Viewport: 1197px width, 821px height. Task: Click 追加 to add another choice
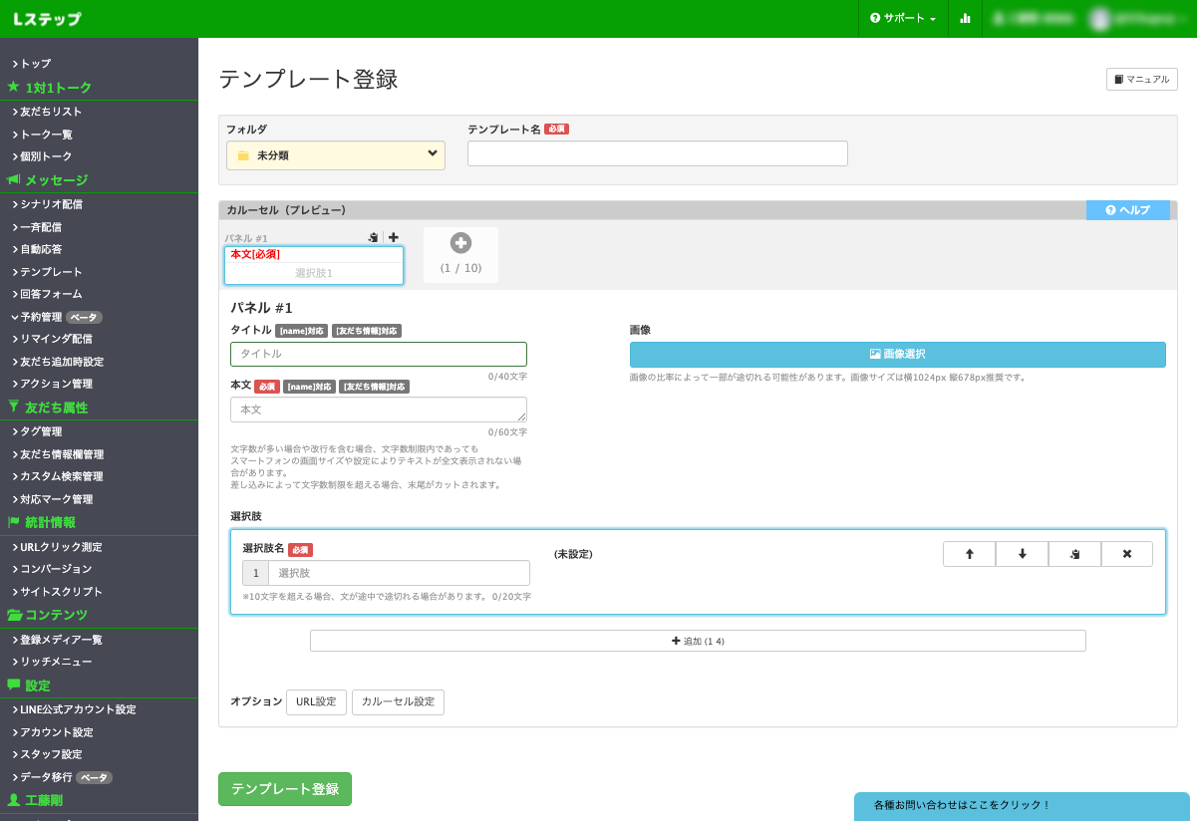(x=698, y=640)
